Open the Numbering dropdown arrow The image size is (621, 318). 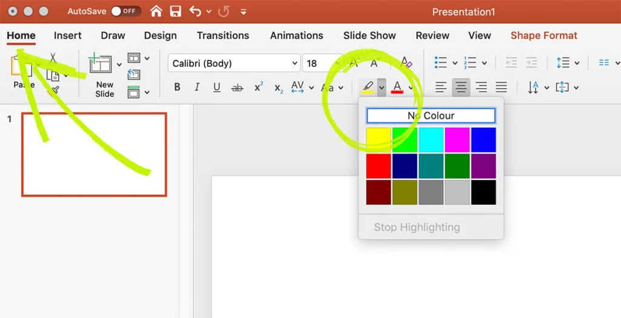coord(485,63)
